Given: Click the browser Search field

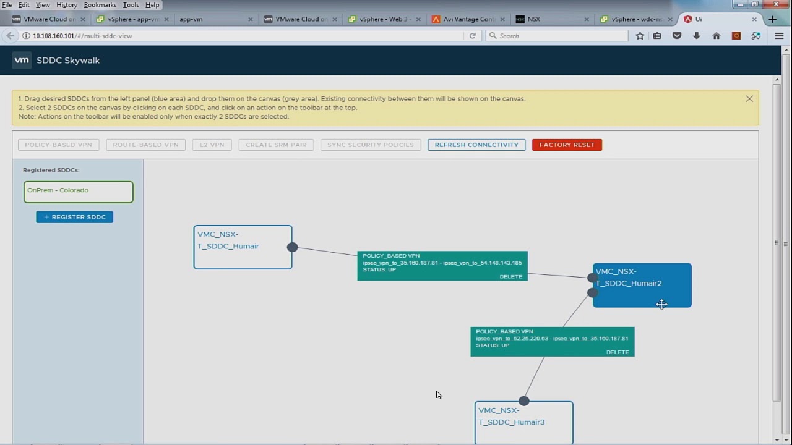Looking at the screenshot, I should (557, 36).
